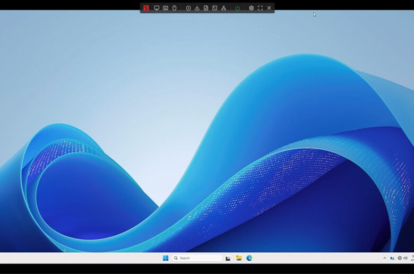Click the green power icon

(237, 8)
